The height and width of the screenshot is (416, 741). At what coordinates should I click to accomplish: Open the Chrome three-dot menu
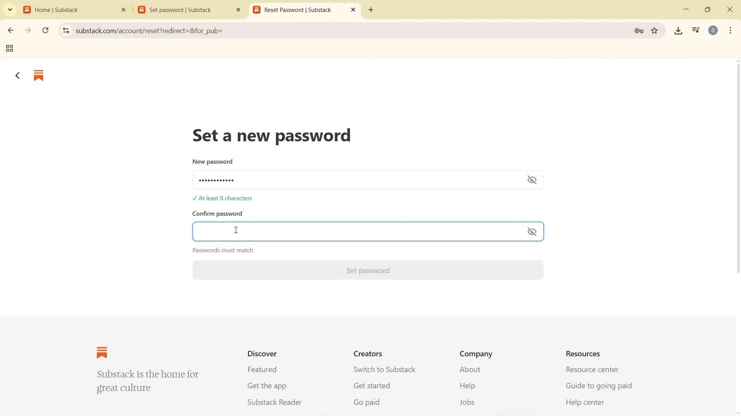pyautogui.click(x=730, y=30)
